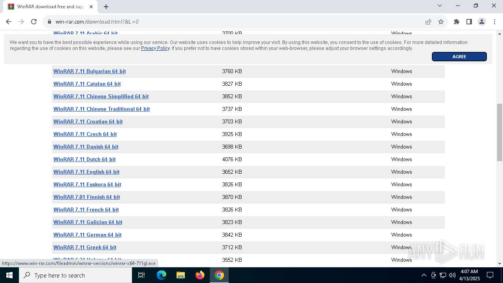Launch Microsoft Edge from taskbar
The image size is (503, 283).
(x=162, y=275)
